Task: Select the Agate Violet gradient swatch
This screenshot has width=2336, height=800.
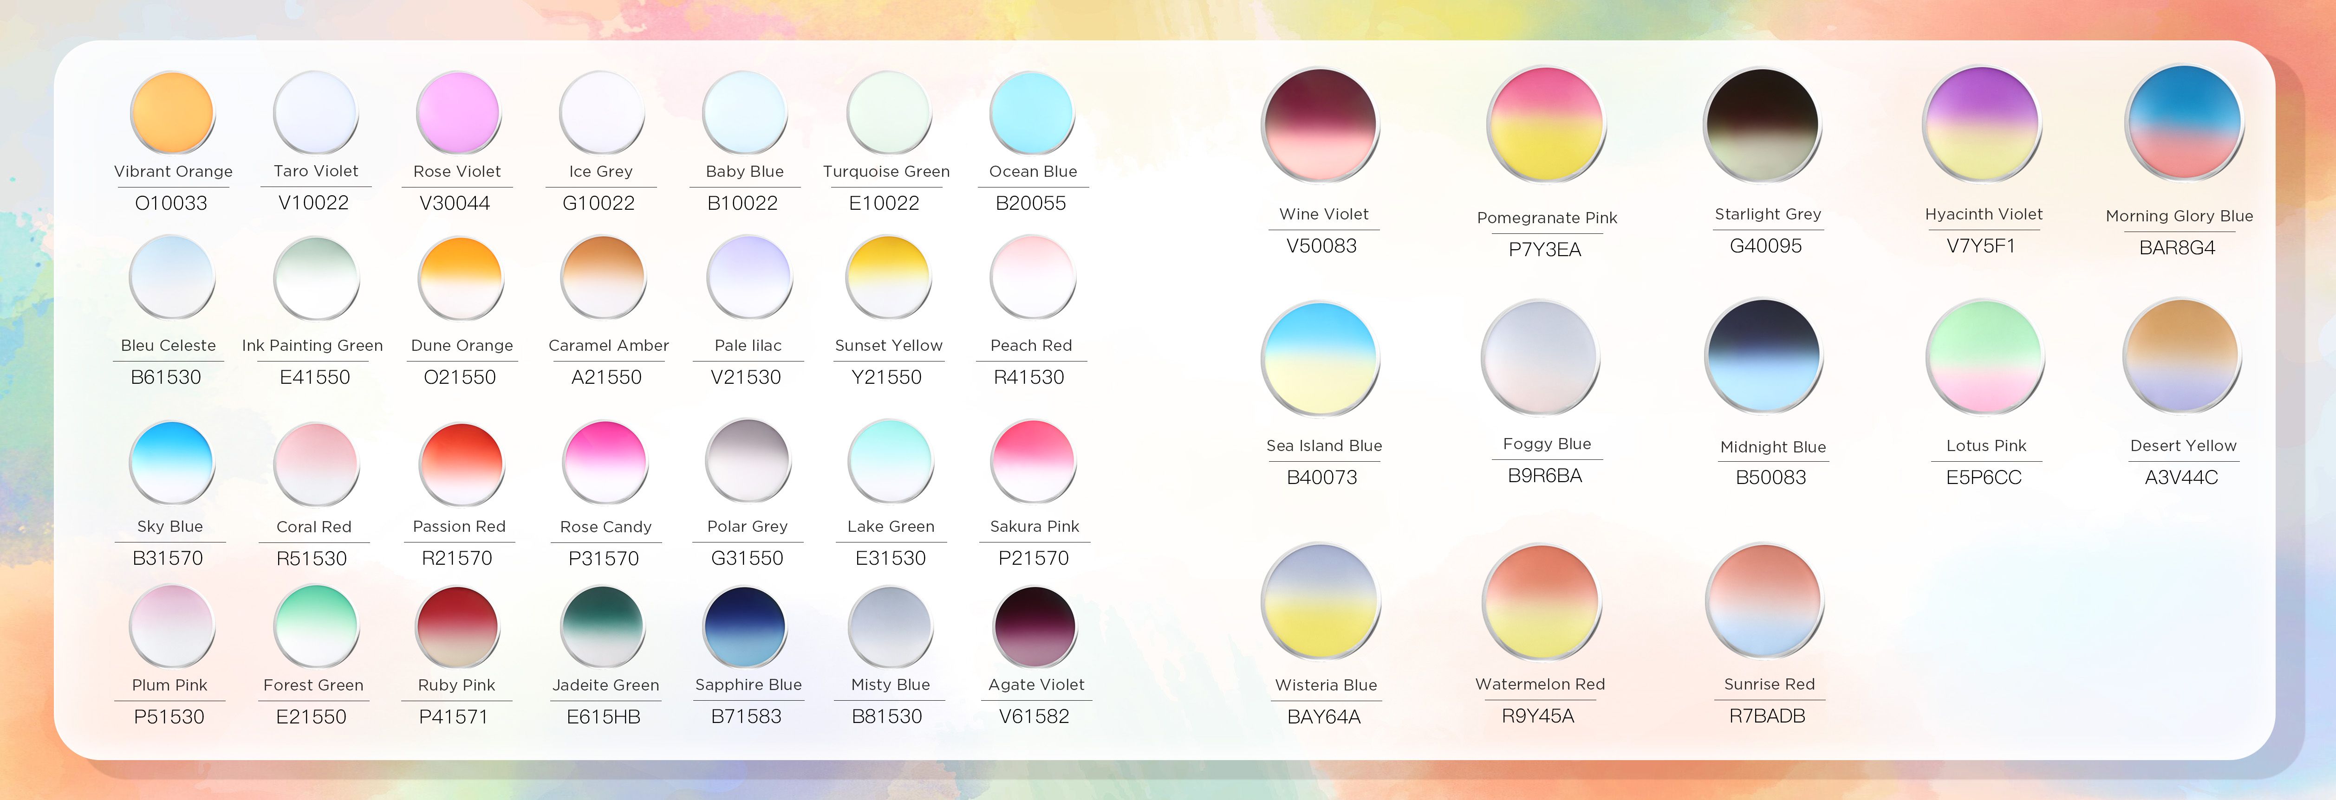Action: (1035, 626)
